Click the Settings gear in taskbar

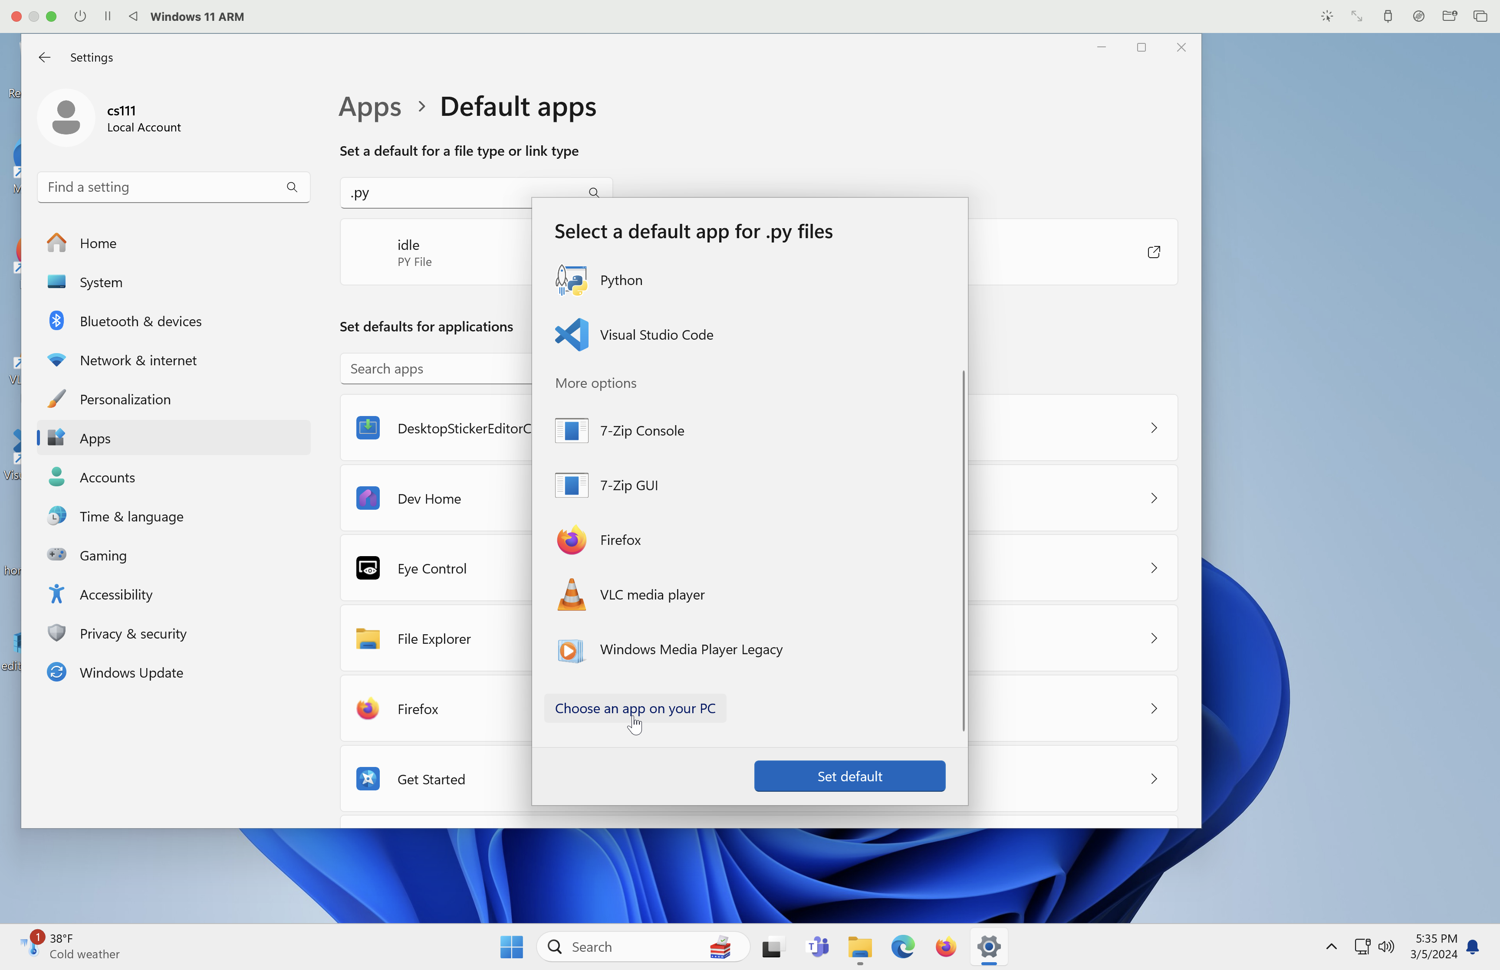tap(989, 947)
